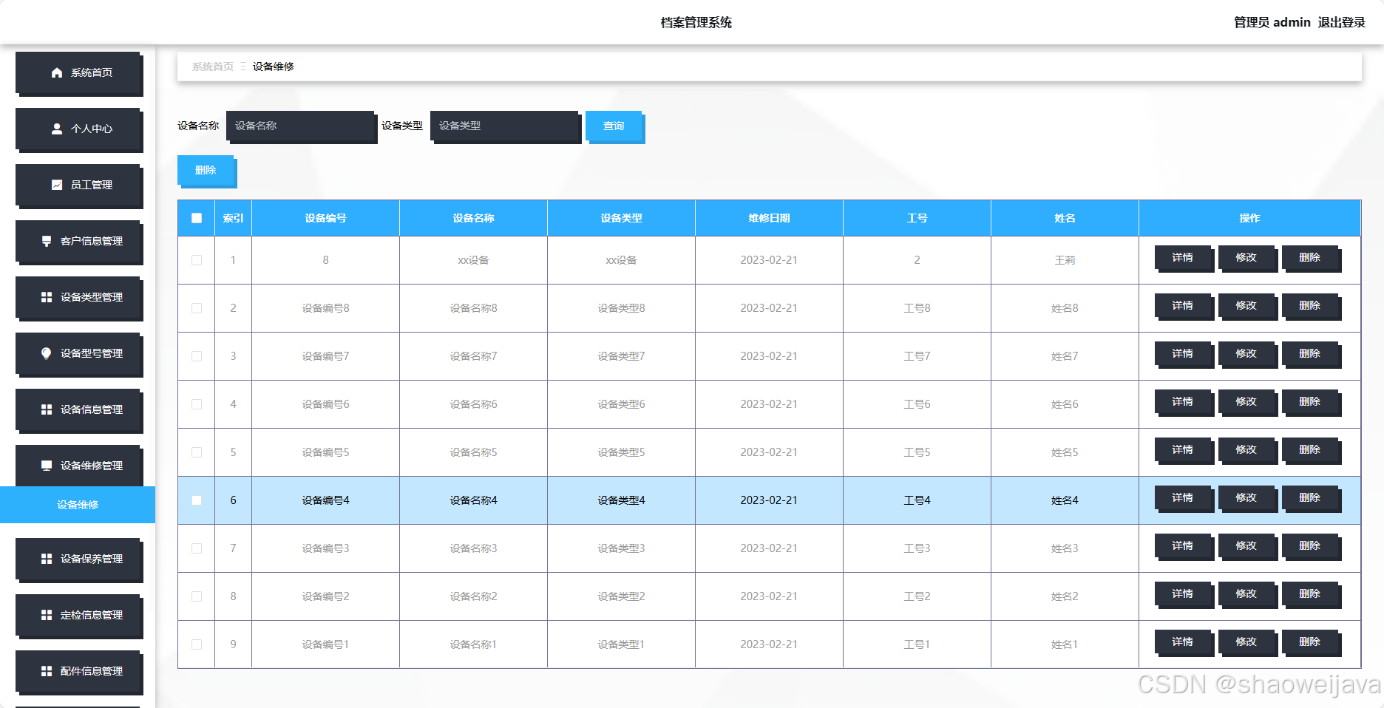Click the icon beside 客户信息管理

point(47,241)
